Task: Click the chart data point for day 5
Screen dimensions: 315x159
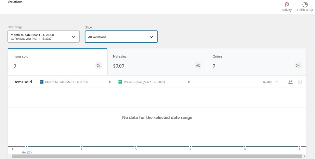Action: (x=245, y=146)
